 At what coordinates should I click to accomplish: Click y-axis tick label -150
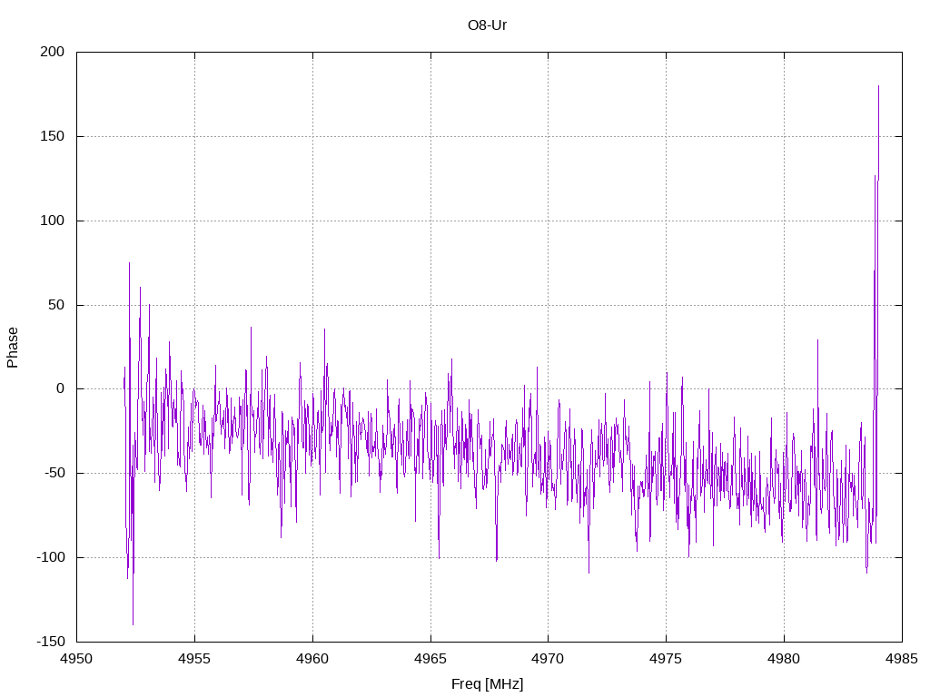pyautogui.click(x=51, y=642)
